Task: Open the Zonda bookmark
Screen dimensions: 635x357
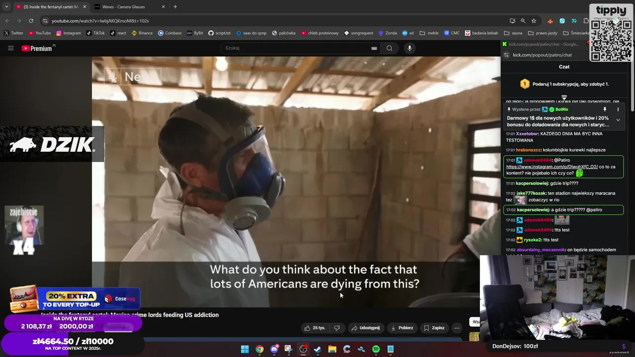Action: coord(387,33)
